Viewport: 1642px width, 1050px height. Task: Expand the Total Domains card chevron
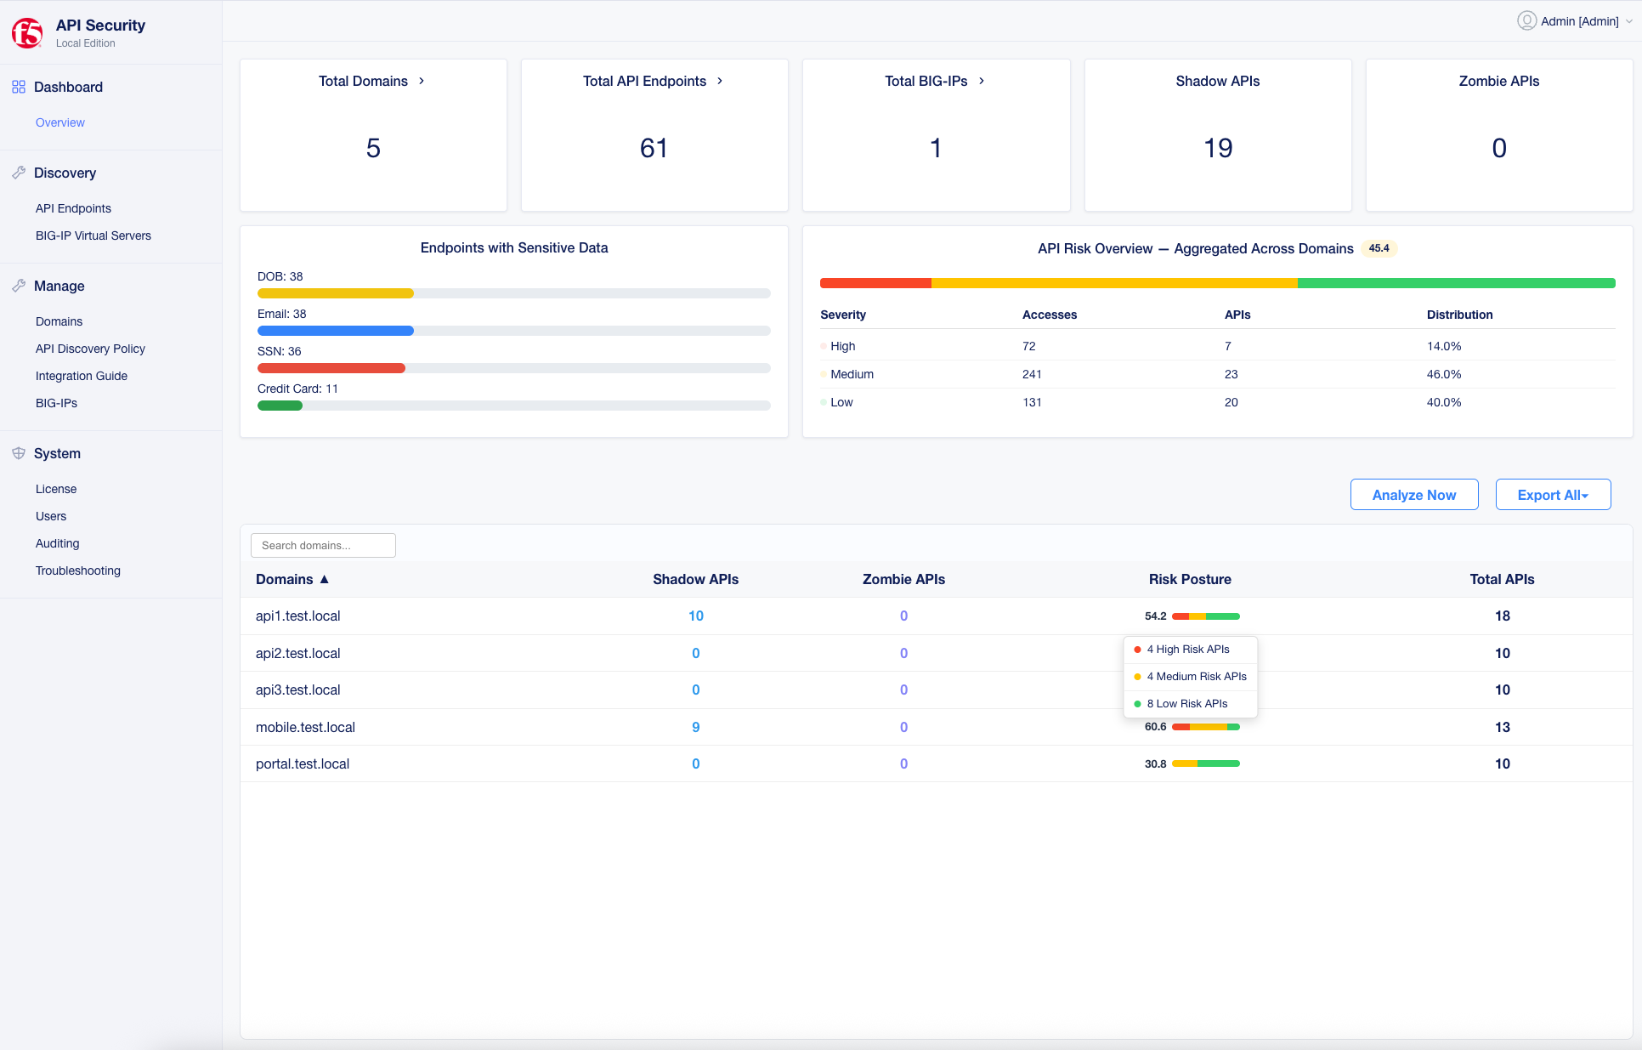422,81
